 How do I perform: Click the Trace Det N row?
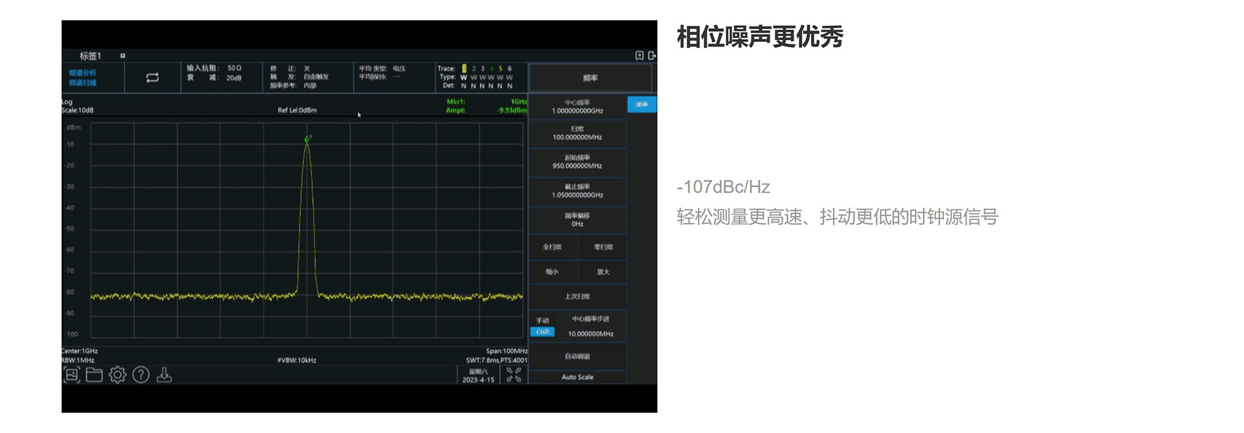[478, 85]
